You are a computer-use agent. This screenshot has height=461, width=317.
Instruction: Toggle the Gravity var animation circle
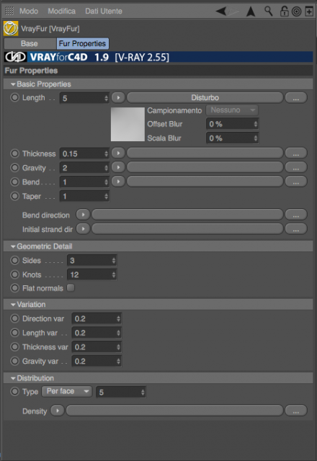(x=14, y=360)
